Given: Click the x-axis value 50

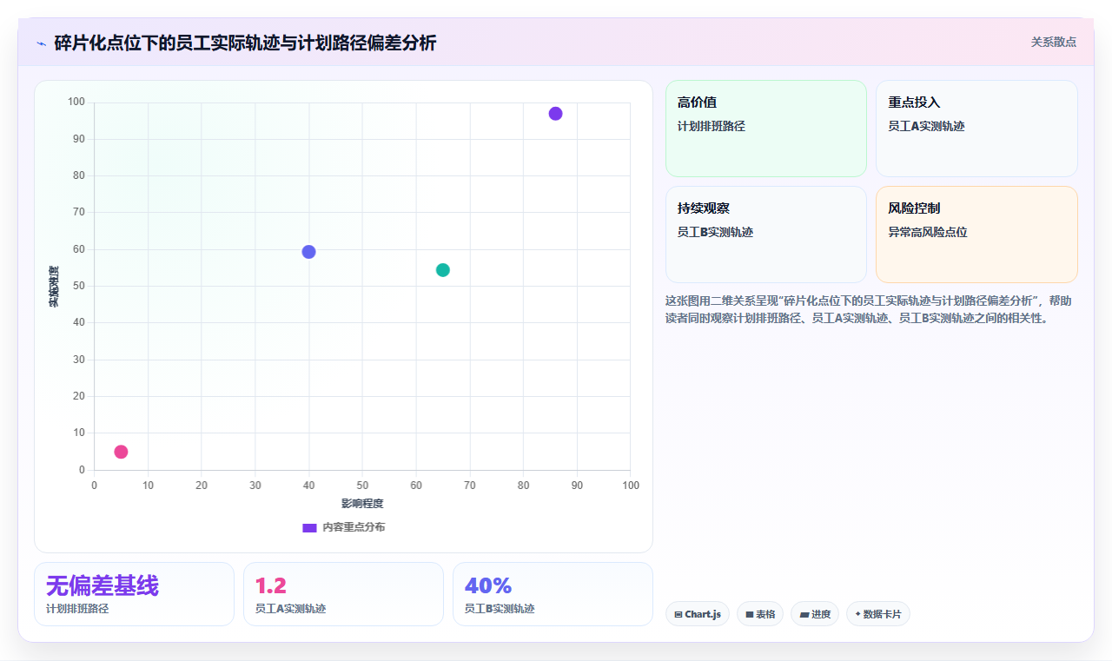Looking at the screenshot, I should [x=362, y=485].
